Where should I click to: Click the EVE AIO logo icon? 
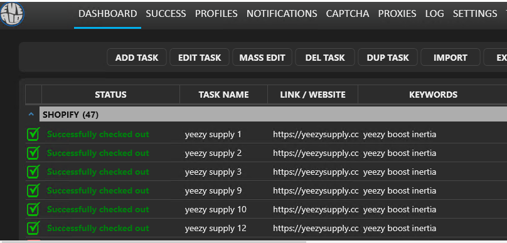(12, 14)
